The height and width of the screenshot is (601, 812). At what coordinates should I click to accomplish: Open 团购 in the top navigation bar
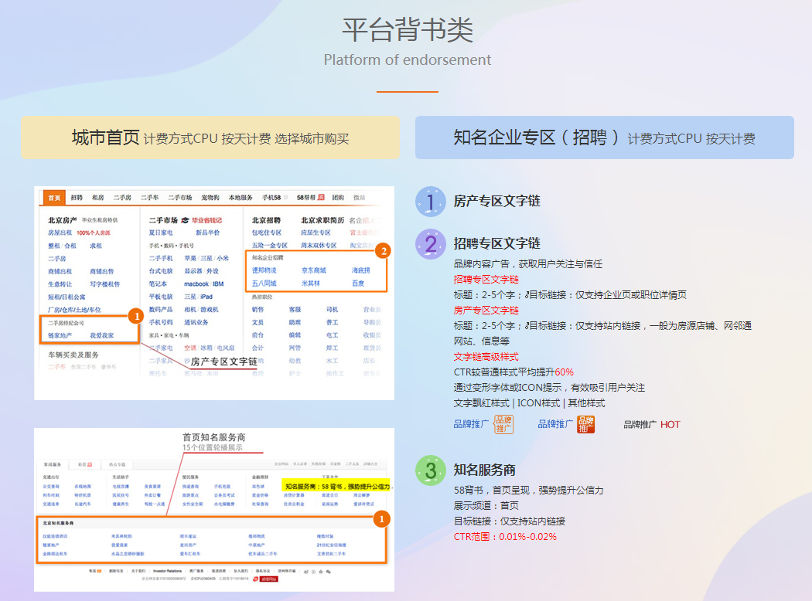click(338, 198)
